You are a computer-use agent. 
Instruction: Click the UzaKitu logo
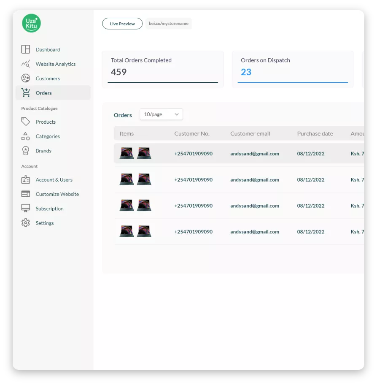click(x=31, y=23)
